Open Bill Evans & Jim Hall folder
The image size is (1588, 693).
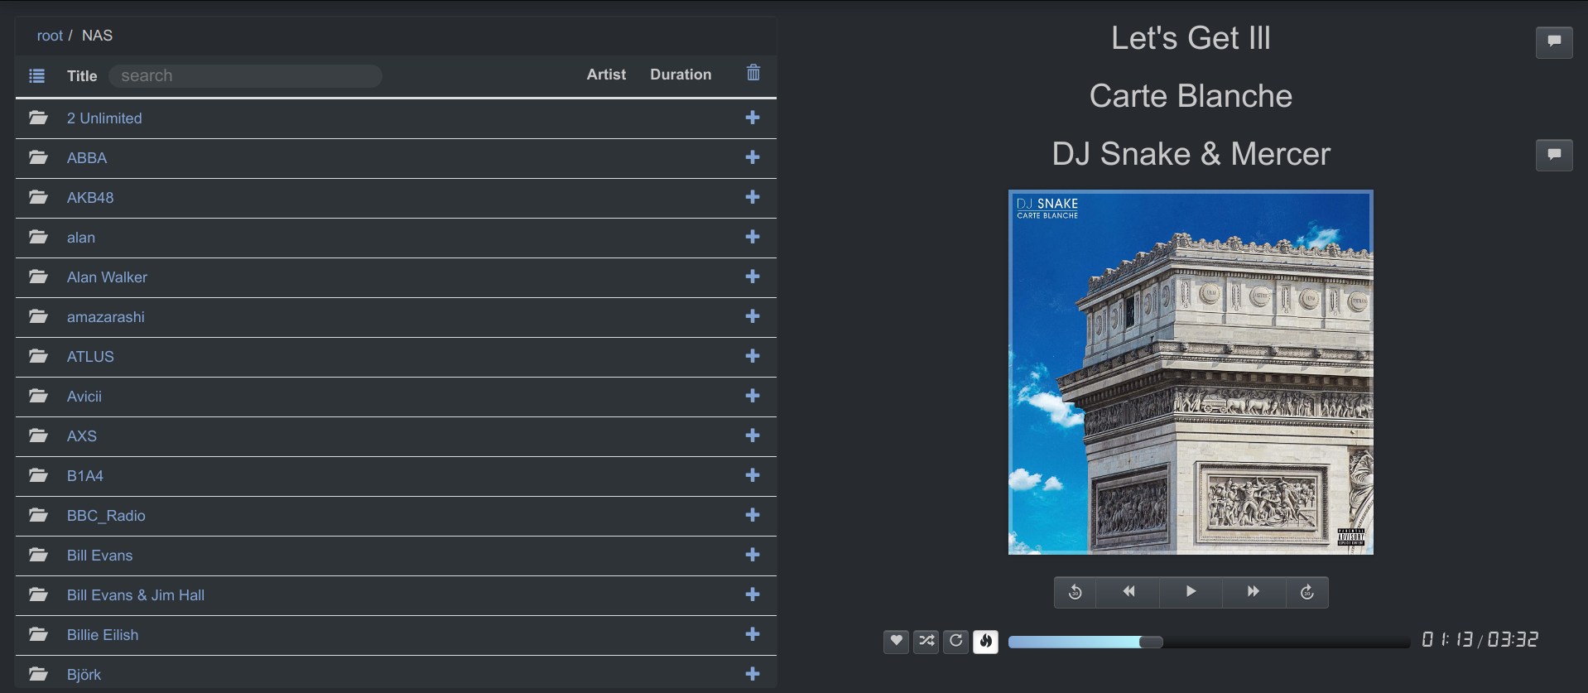[136, 595]
